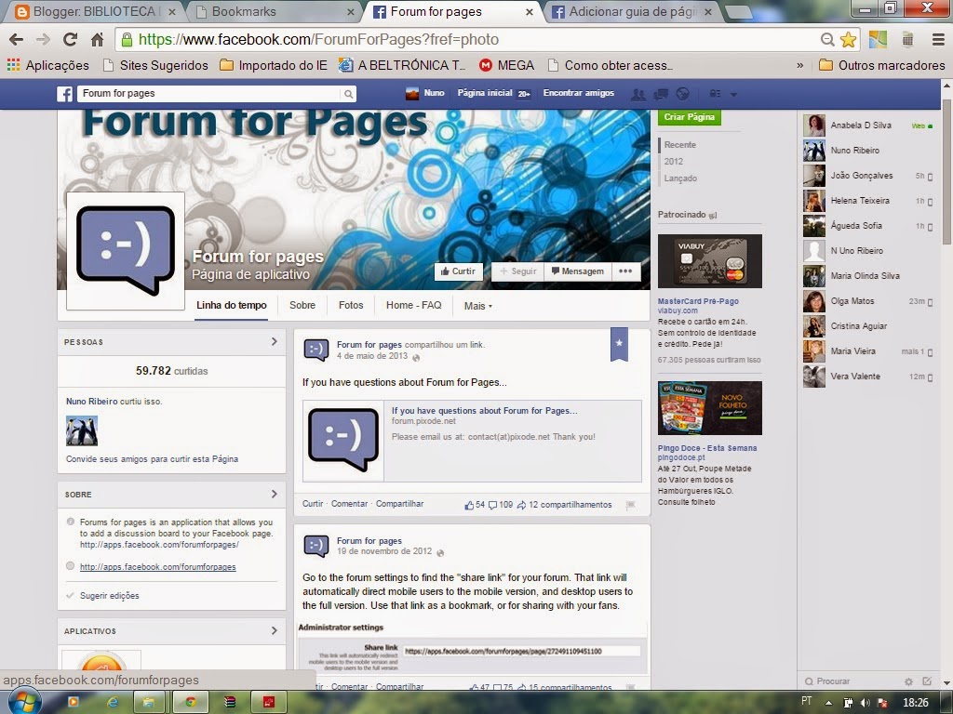Expand the Mais tab dropdown
This screenshot has width=953, height=714.
pyautogui.click(x=477, y=306)
